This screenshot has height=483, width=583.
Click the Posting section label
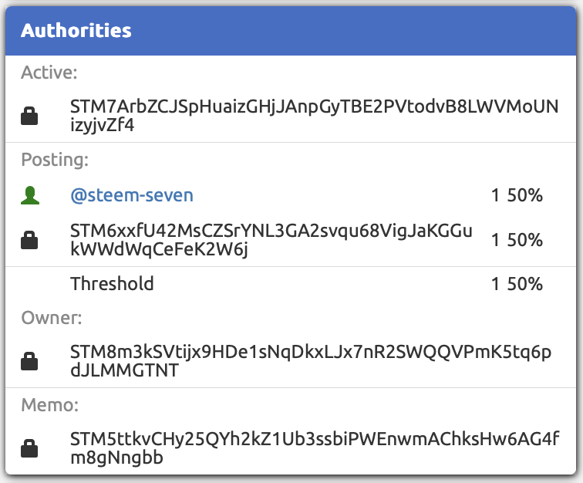click(55, 160)
